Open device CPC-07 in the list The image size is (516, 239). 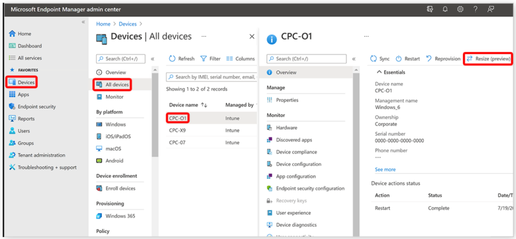177,143
